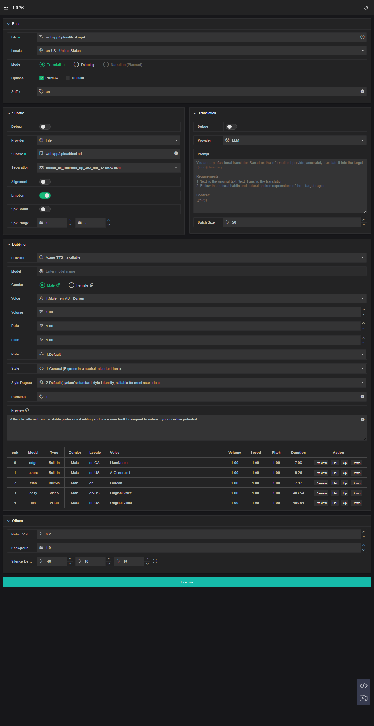Click the play icon in File field
This screenshot has width=374, height=726.
tap(362, 37)
